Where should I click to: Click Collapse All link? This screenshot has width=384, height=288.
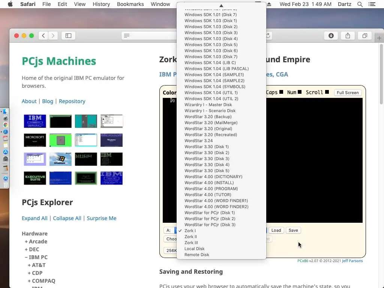(x=67, y=218)
